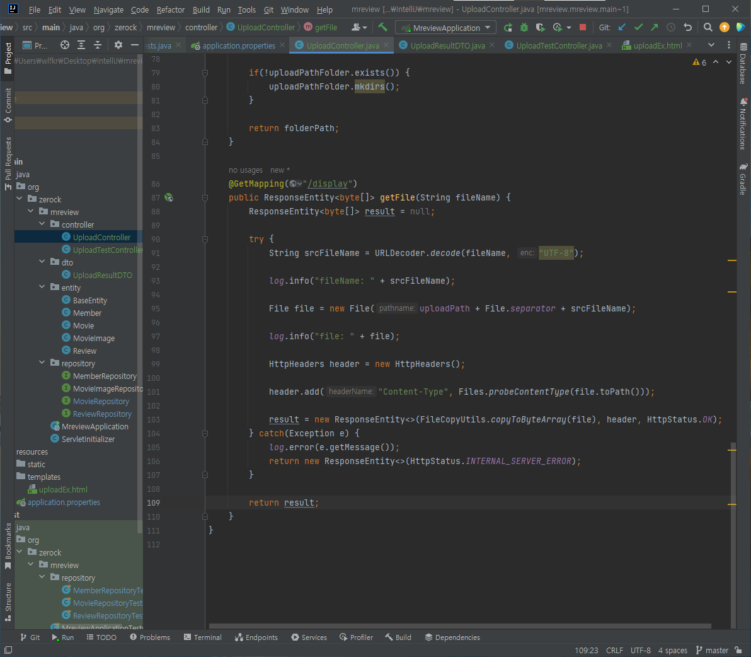The image size is (751, 657).
Task: Click the /display mapping URL
Action: tap(327, 183)
